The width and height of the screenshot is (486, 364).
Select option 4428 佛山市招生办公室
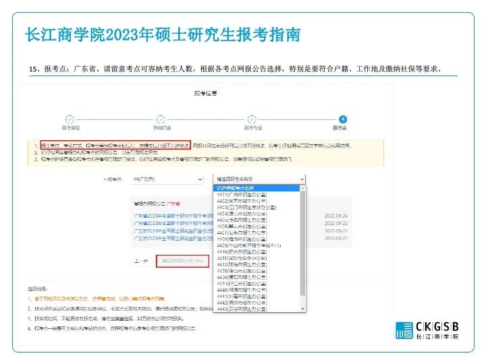242,271
